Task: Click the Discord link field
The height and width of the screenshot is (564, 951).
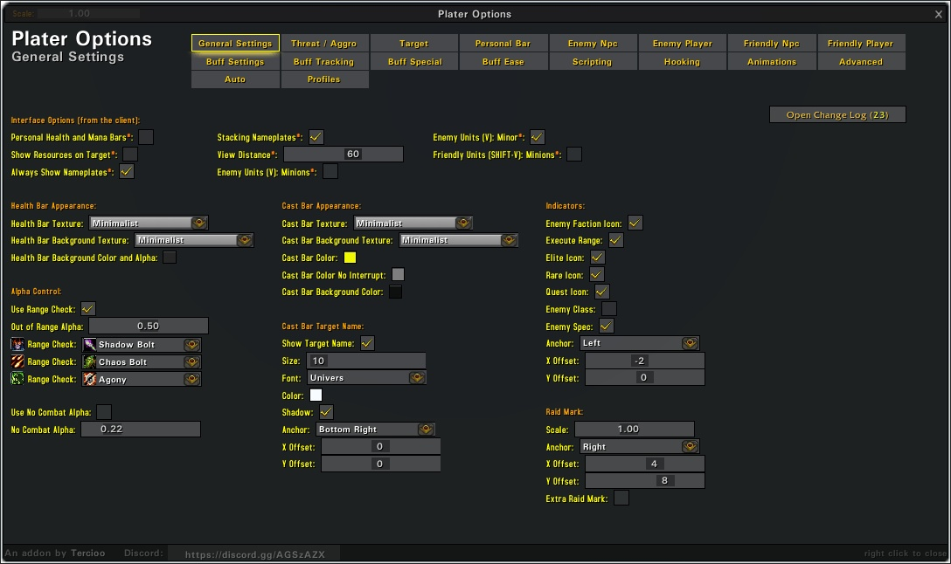Action: point(253,554)
